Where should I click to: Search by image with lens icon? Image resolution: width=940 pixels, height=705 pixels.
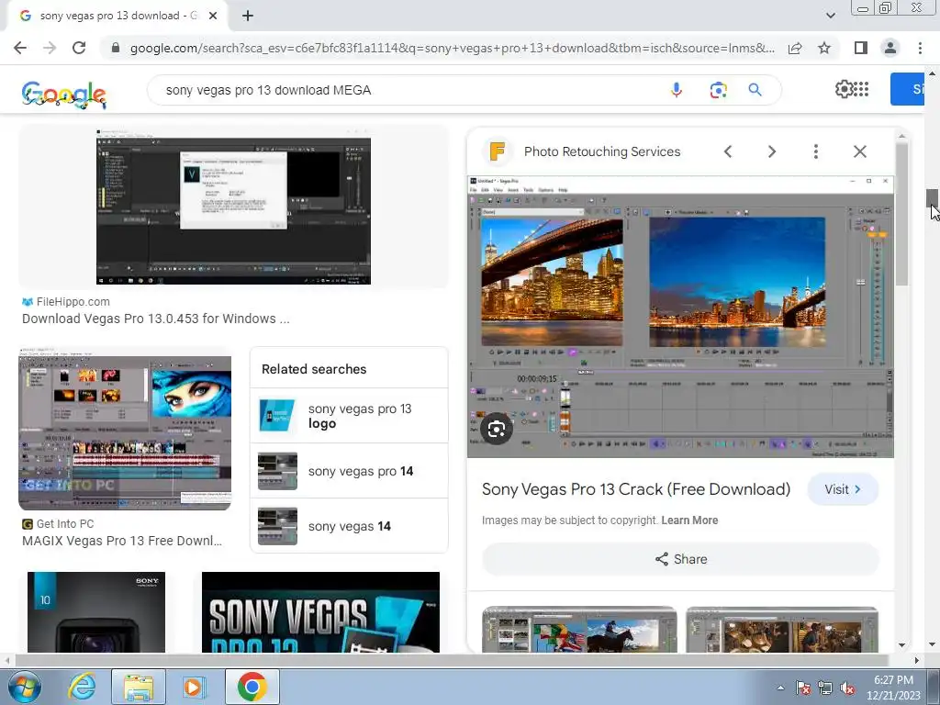tap(718, 90)
